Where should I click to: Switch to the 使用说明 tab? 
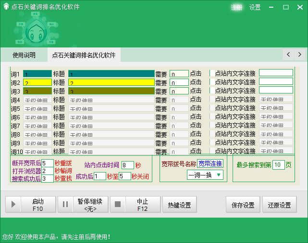tap(24, 55)
